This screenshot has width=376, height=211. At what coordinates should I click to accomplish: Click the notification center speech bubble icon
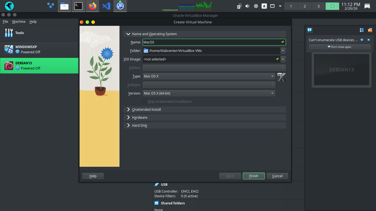pos(310,30)
